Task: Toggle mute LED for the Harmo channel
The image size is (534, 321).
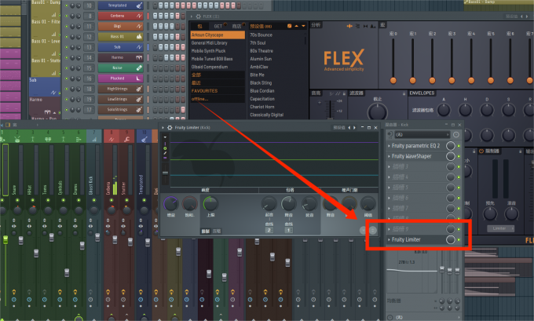Action: pyautogui.click(x=67, y=57)
